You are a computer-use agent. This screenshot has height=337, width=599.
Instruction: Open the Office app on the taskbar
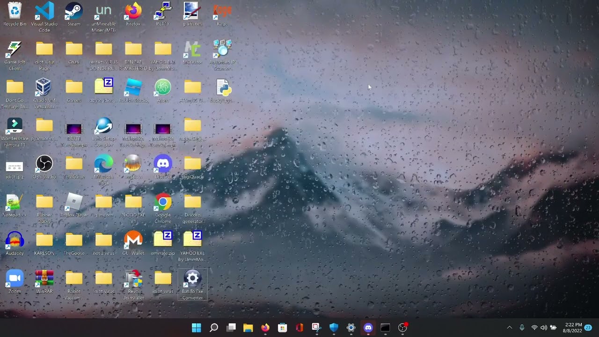[299, 328]
